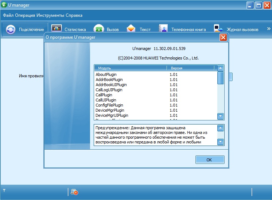Open the Файл menu

(x=9, y=15)
